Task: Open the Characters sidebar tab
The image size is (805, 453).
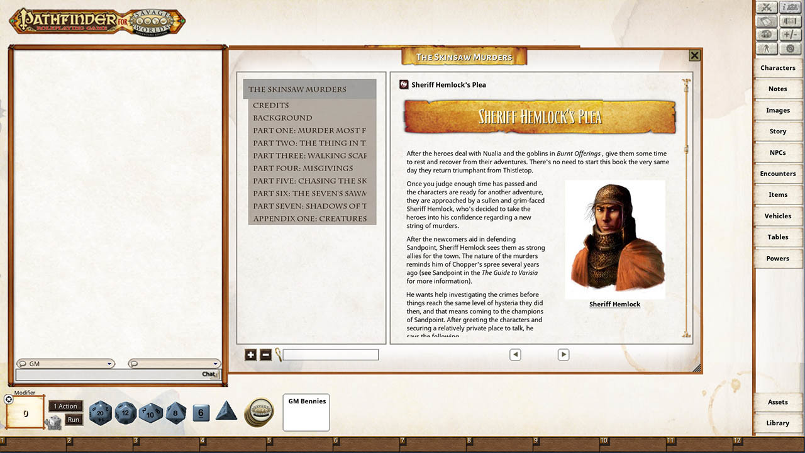Action: tap(777, 68)
